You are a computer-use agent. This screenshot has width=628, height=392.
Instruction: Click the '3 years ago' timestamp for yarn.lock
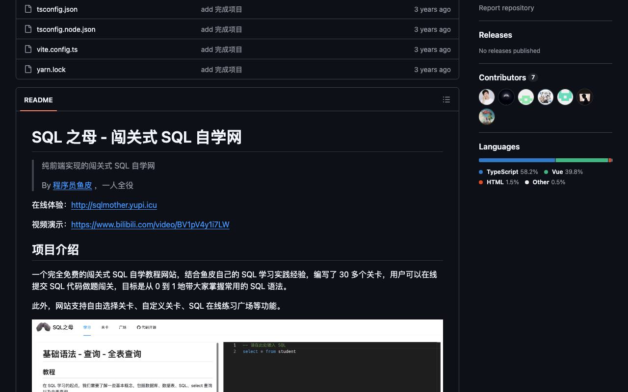tap(432, 70)
